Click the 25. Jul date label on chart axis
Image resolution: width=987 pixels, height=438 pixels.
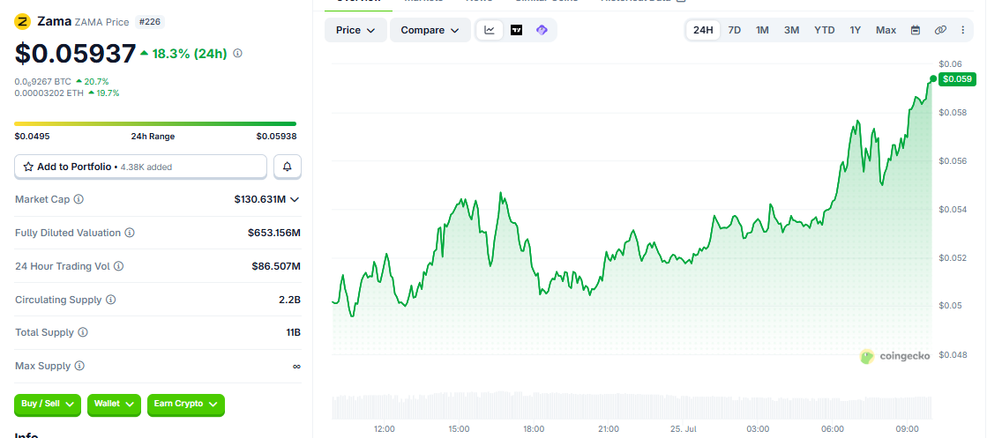click(684, 429)
